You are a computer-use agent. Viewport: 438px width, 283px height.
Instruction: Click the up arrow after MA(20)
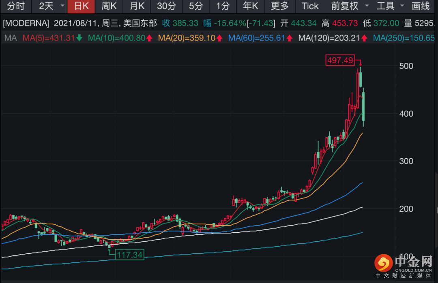219,38
